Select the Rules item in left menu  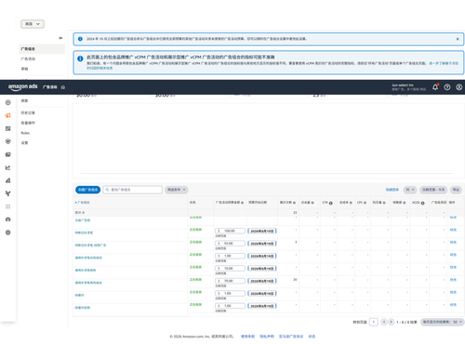point(25,133)
